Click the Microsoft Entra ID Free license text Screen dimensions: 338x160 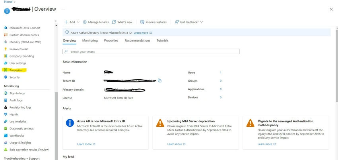pos(118,98)
